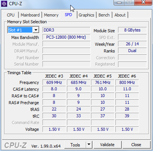
Task: Click the DDR3 memory type field
Action: click(67, 30)
